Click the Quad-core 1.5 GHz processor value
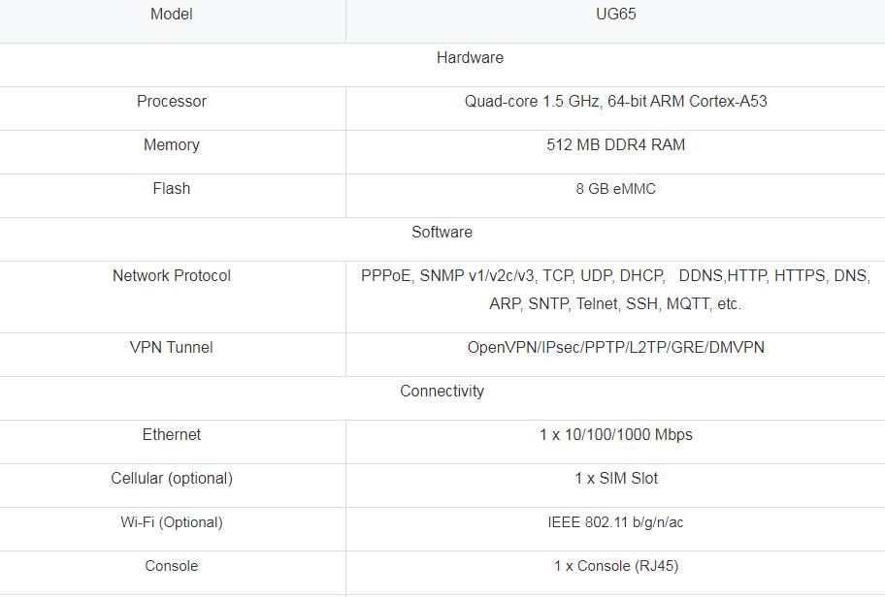The height and width of the screenshot is (597, 885). (x=616, y=102)
